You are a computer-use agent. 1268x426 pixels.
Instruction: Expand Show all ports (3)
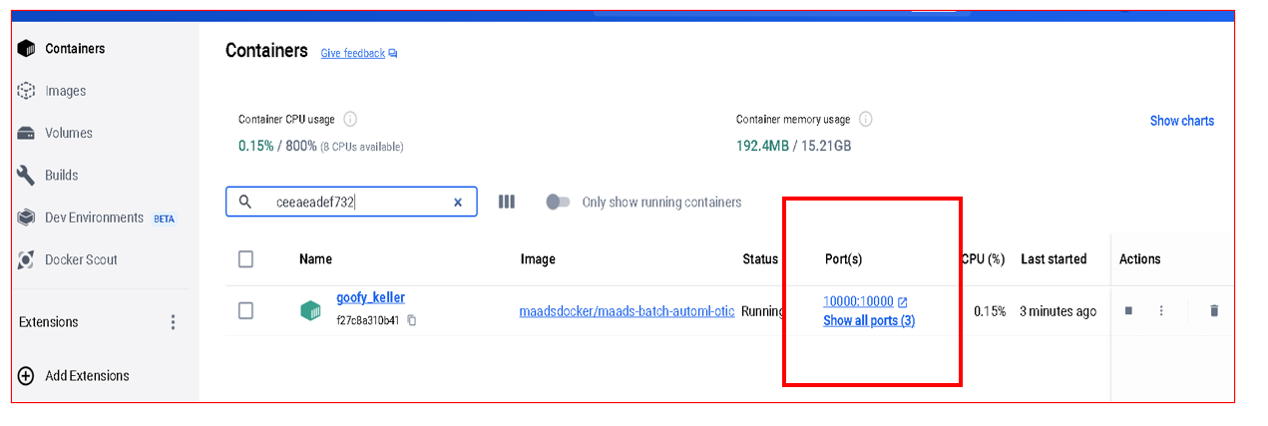(x=869, y=320)
